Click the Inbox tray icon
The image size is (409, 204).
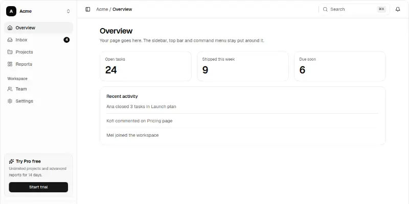pos(10,40)
